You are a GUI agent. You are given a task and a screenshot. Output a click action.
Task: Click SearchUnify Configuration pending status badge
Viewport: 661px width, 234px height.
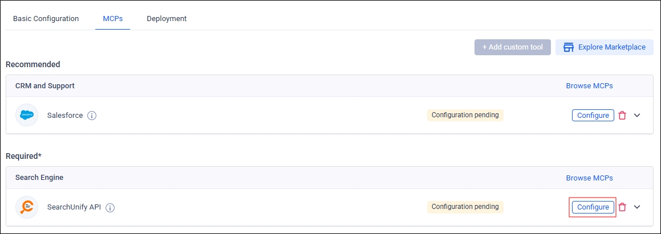(x=465, y=207)
